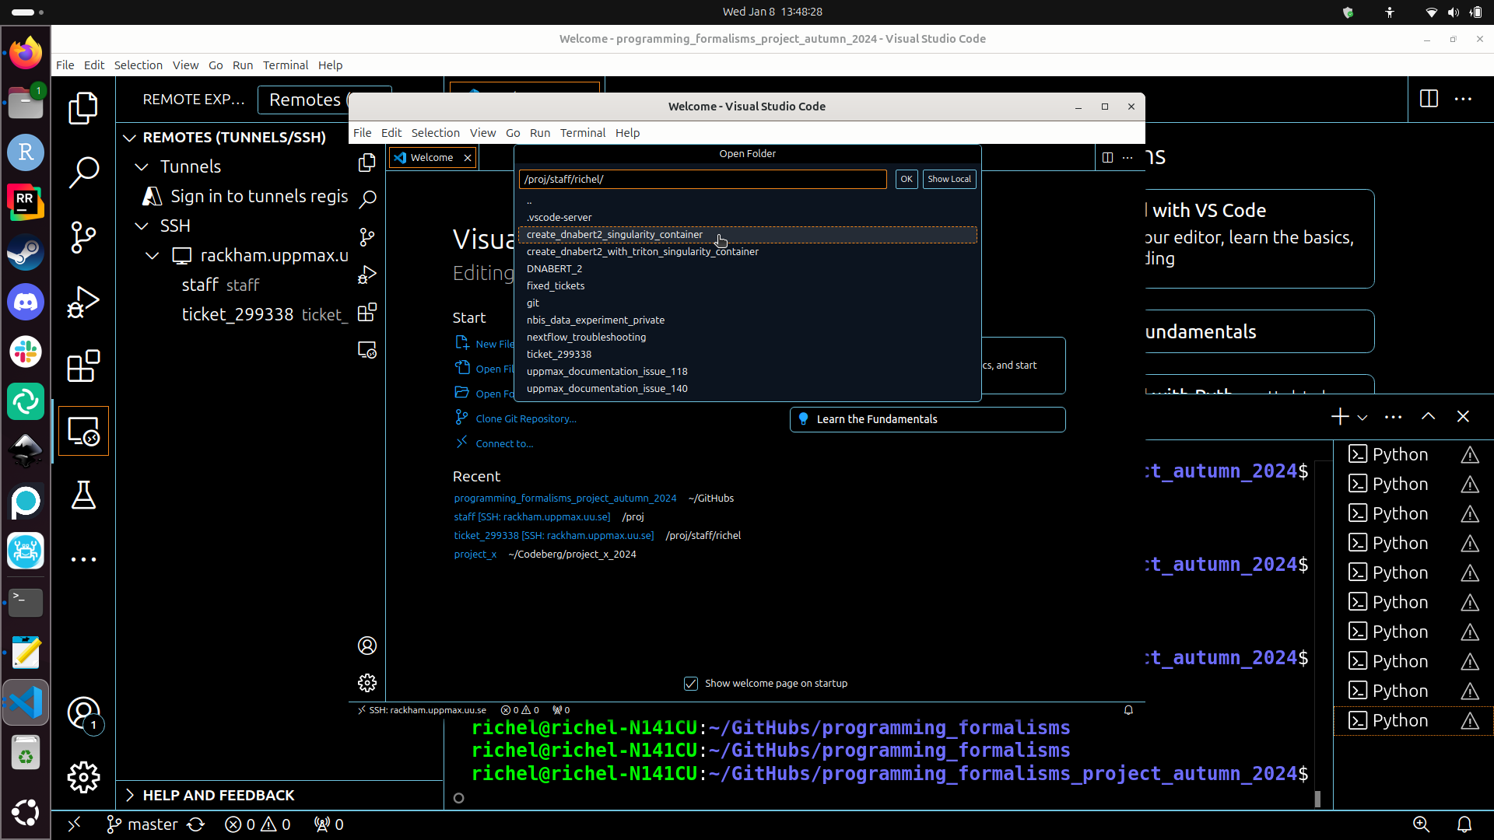Image resolution: width=1494 pixels, height=840 pixels.
Task: Click the split editor icon in the front window
Action: tap(1107, 157)
